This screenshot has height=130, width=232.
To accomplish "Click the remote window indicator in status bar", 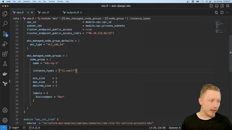I will click(3, 127).
